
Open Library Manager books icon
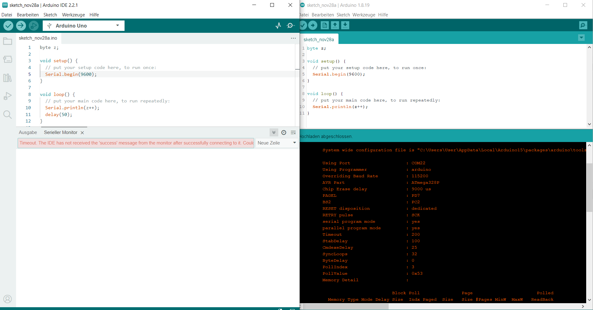tap(8, 78)
